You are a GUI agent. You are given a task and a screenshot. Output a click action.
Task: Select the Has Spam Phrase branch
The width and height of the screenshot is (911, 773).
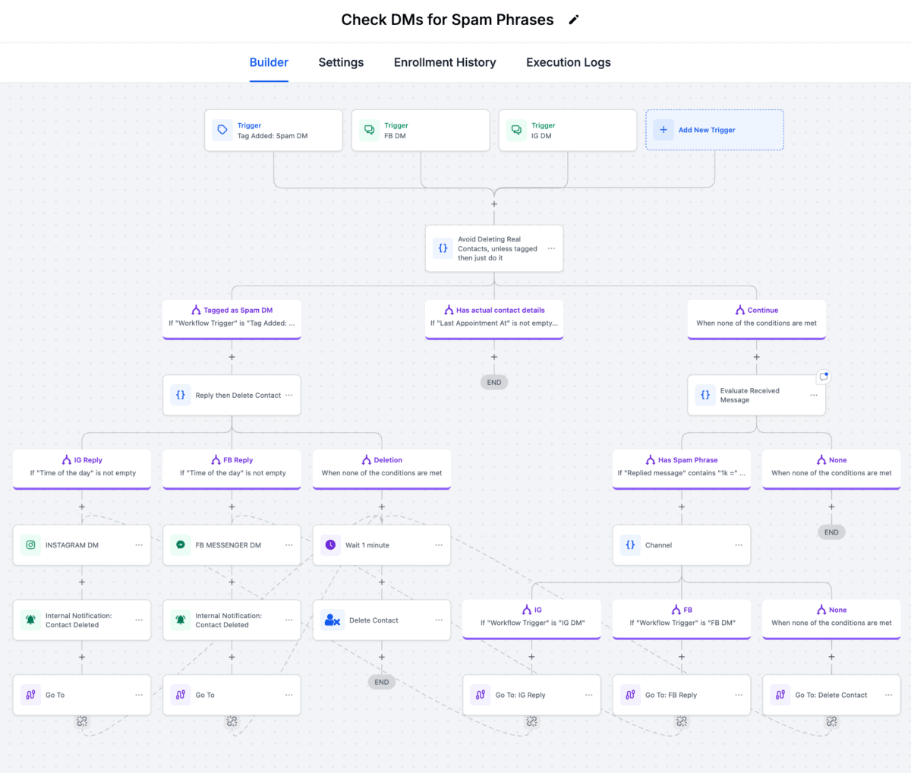pos(681,467)
